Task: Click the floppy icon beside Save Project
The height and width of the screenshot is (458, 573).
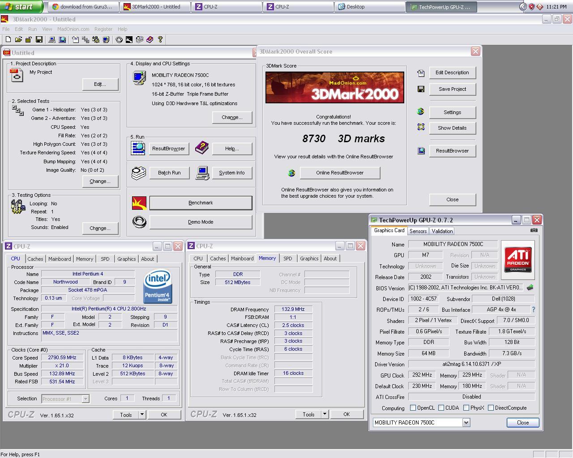Action: [421, 89]
